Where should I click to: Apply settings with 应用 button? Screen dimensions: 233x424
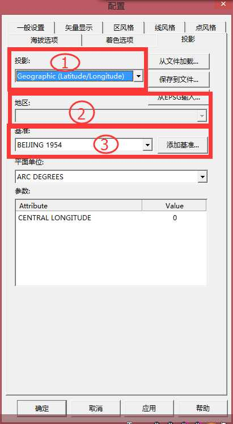(149, 408)
